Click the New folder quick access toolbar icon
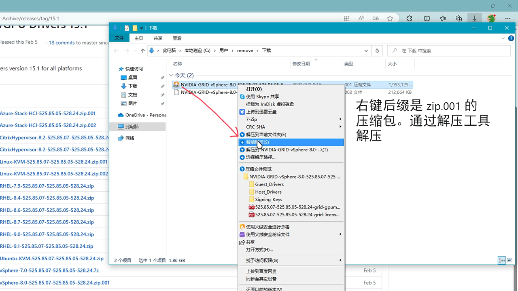This screenshot has height=291, width=518. pyautogui.click(x=135, y=28)
